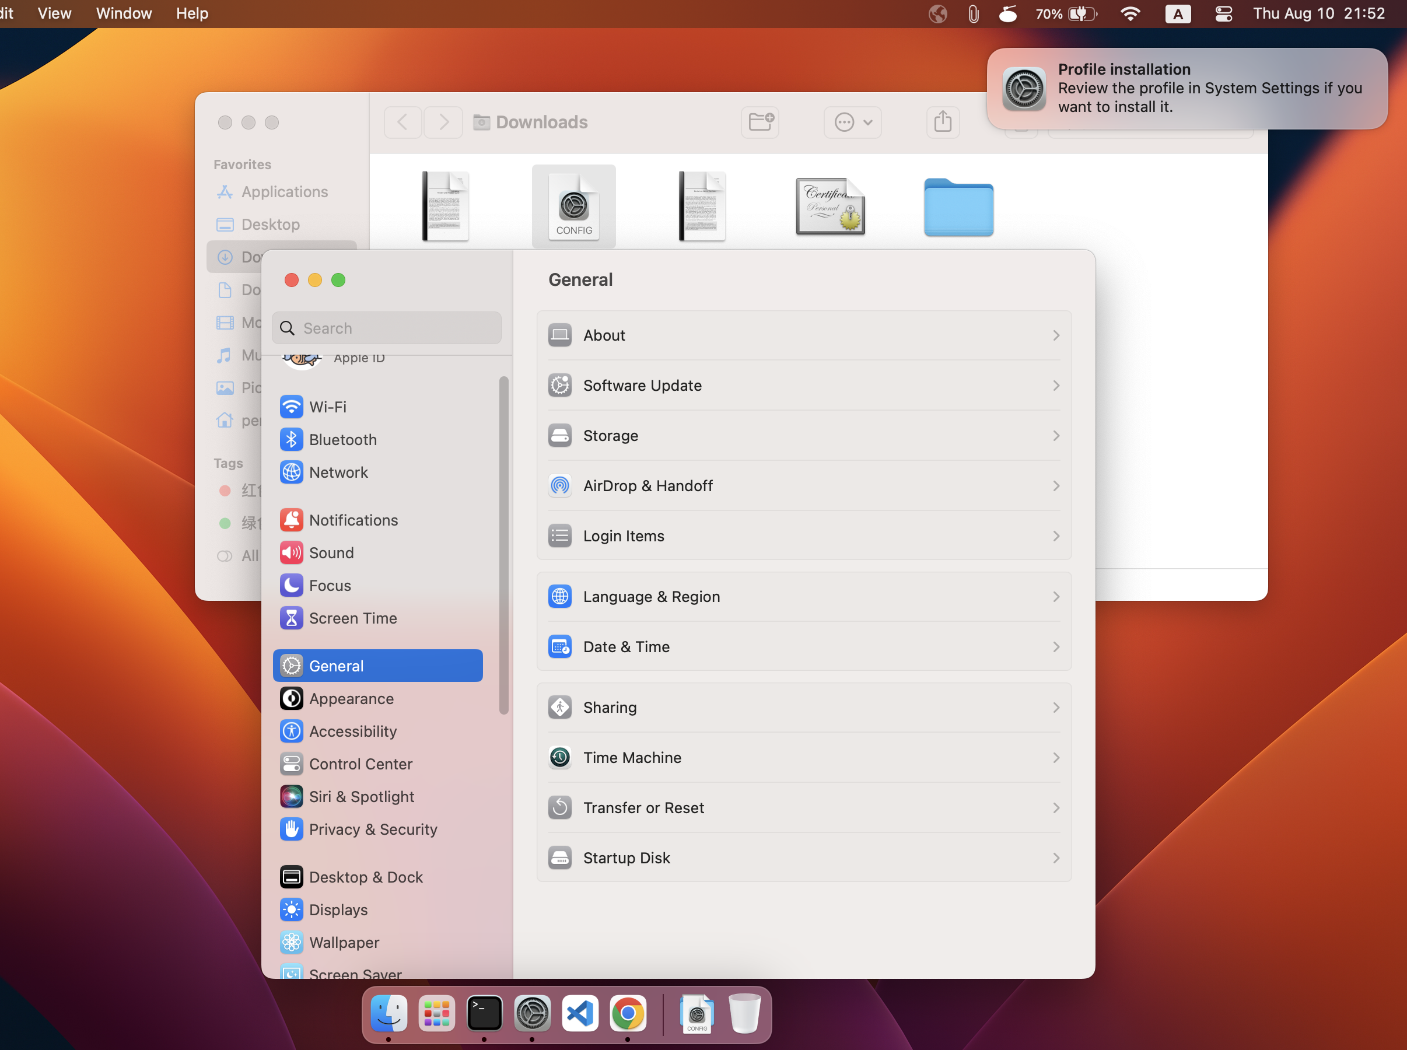Click the settings sidebar scrollbar
This screenshot has width=1407, height=1050.
pyautogui.click(x=504, y=545)
